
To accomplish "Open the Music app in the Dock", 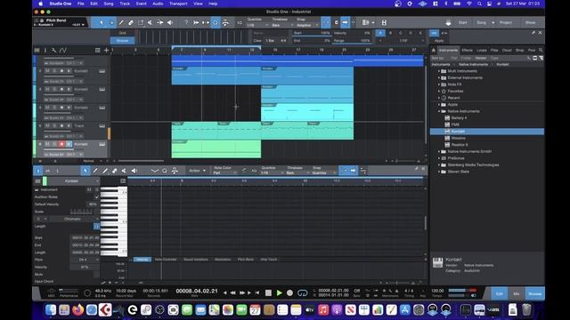I will tap(323, 309).
